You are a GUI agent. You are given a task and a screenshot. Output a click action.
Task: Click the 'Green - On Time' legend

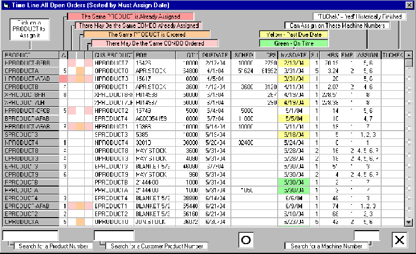pos(294,44)
